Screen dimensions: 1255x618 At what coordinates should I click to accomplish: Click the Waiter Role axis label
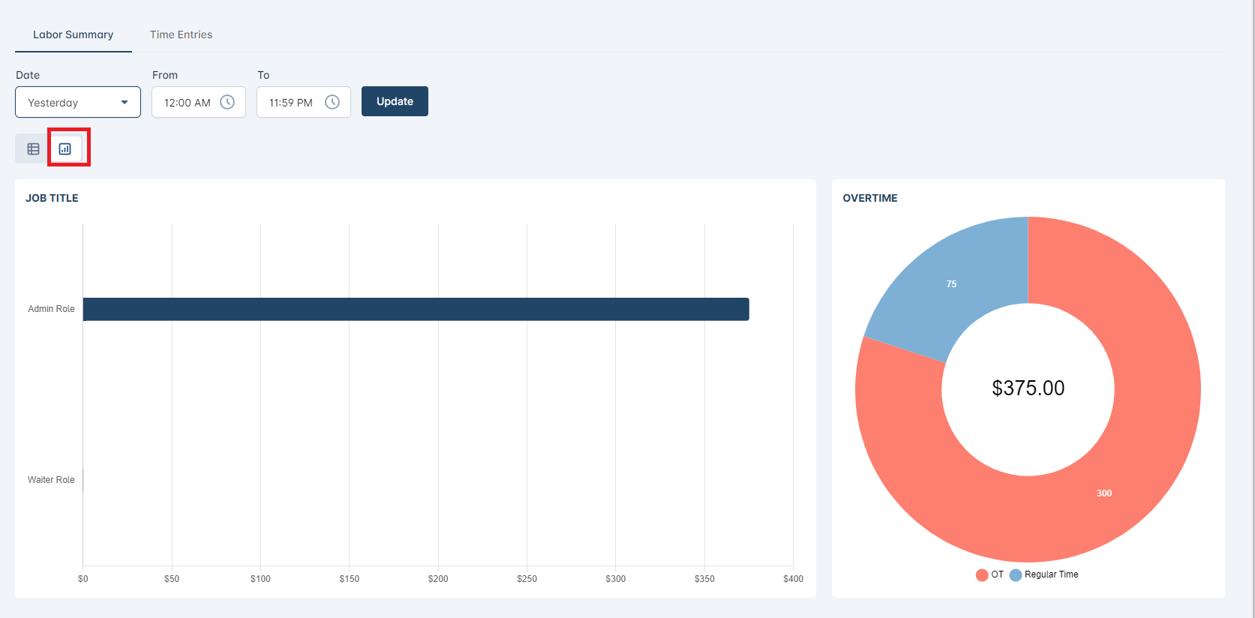pos(51,480)
